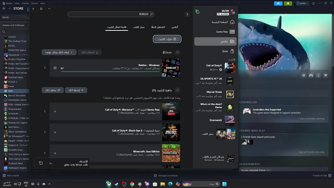Focus the Xbox search field containing ROBLOX
This screenshot has height=188, width=334.
(111, 14)
